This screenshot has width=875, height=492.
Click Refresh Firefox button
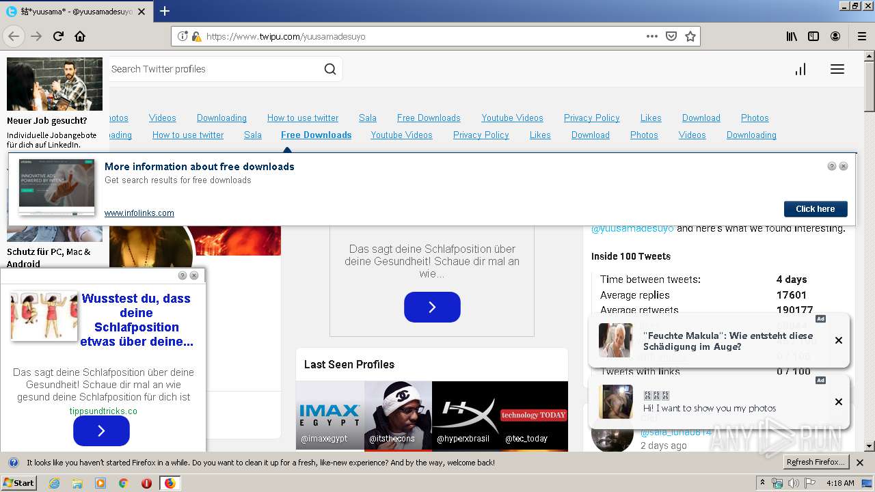pos(816,462)
